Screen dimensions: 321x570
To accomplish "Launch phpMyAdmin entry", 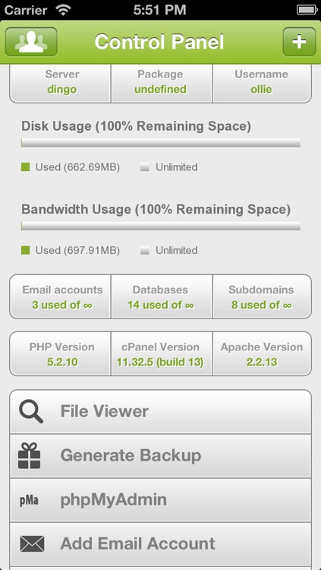I will point(161,500).
